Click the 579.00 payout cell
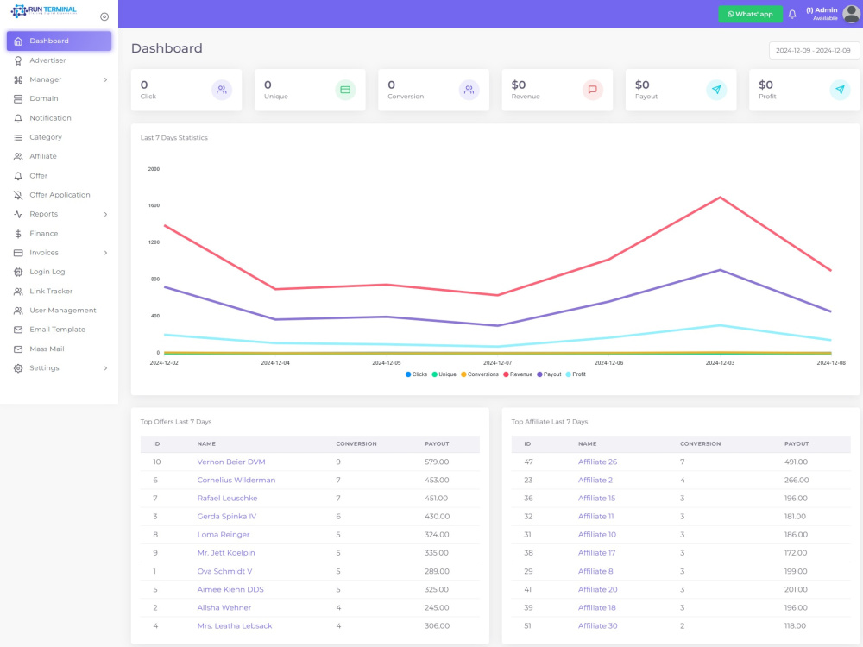The width and height of the screenshot is (863, 647). (437, 462)
